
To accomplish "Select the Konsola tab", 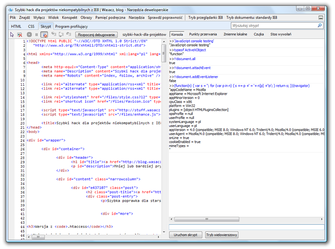I will point(177,34).
